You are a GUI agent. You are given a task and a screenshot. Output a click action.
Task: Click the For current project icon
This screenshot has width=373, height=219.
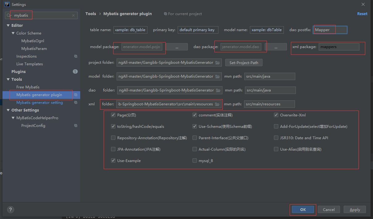point(166,14)
